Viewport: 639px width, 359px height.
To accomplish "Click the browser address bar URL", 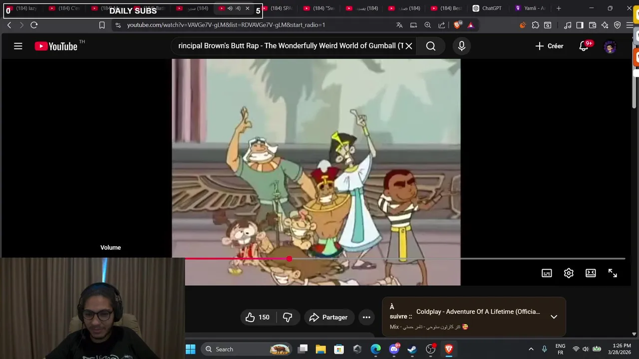I will coord(226,25).
